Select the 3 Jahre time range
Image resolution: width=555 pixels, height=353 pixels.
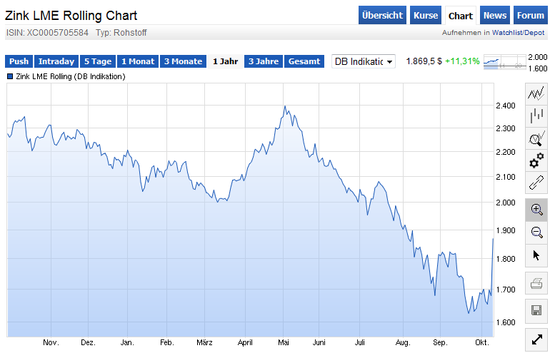coord(264,61)
